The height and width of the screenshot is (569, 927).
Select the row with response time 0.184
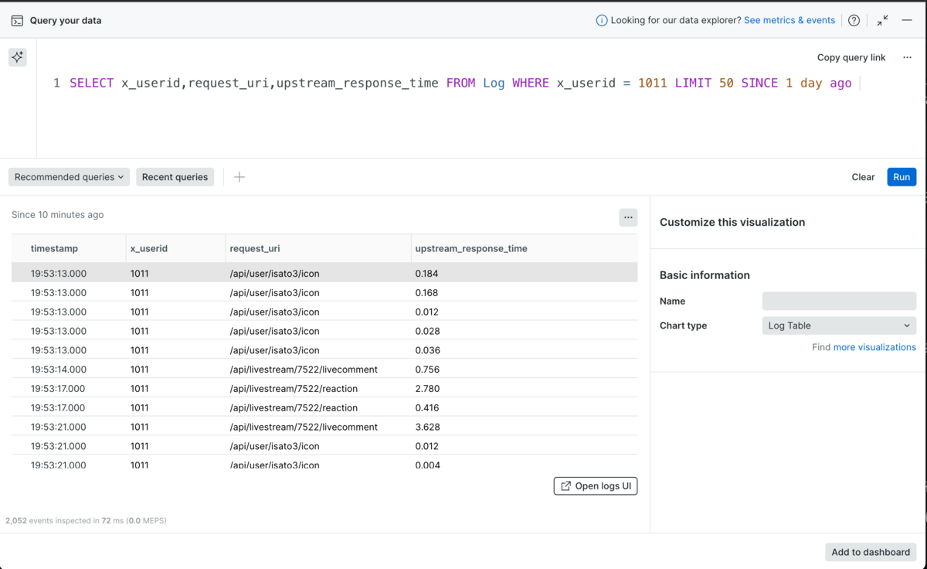point(324,273)
